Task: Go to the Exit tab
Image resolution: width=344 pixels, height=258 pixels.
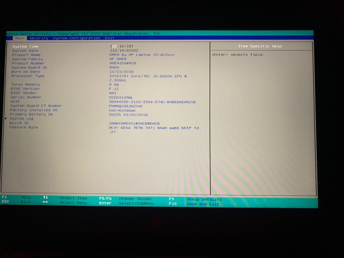Action: point(110,38)
